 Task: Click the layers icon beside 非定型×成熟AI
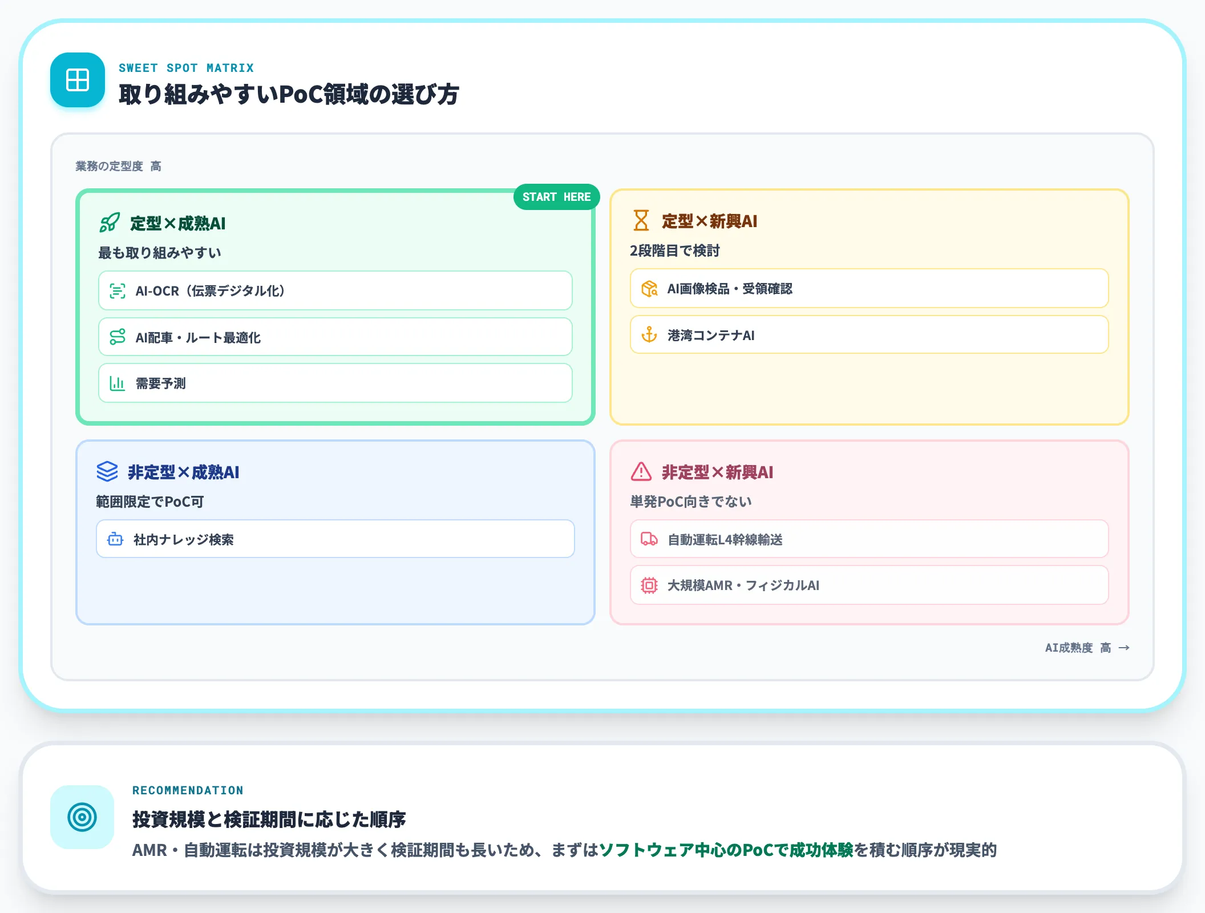pos(107,471)
